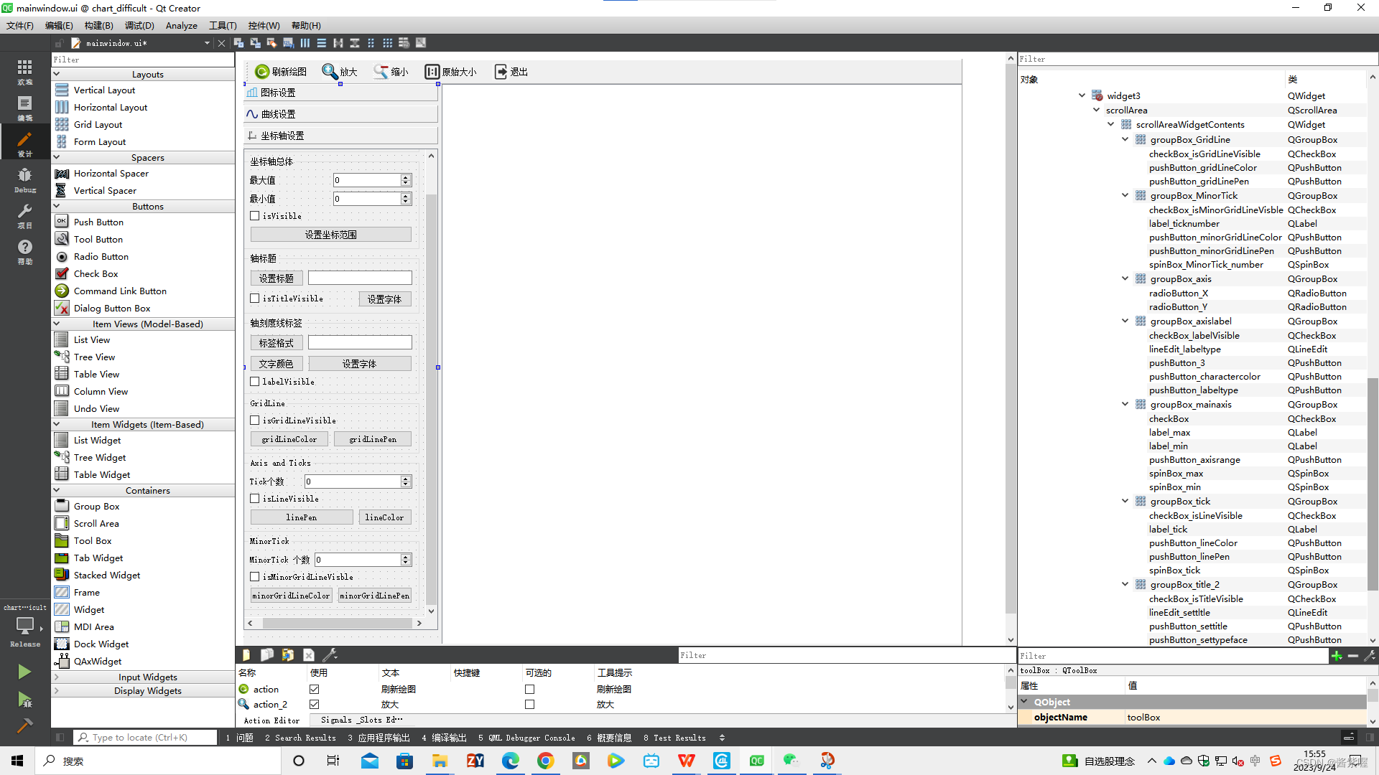Click the green Run button in sidebar
Image resolution: width=1379 pixels, height=775 pixels.
[x=24, y=672]
